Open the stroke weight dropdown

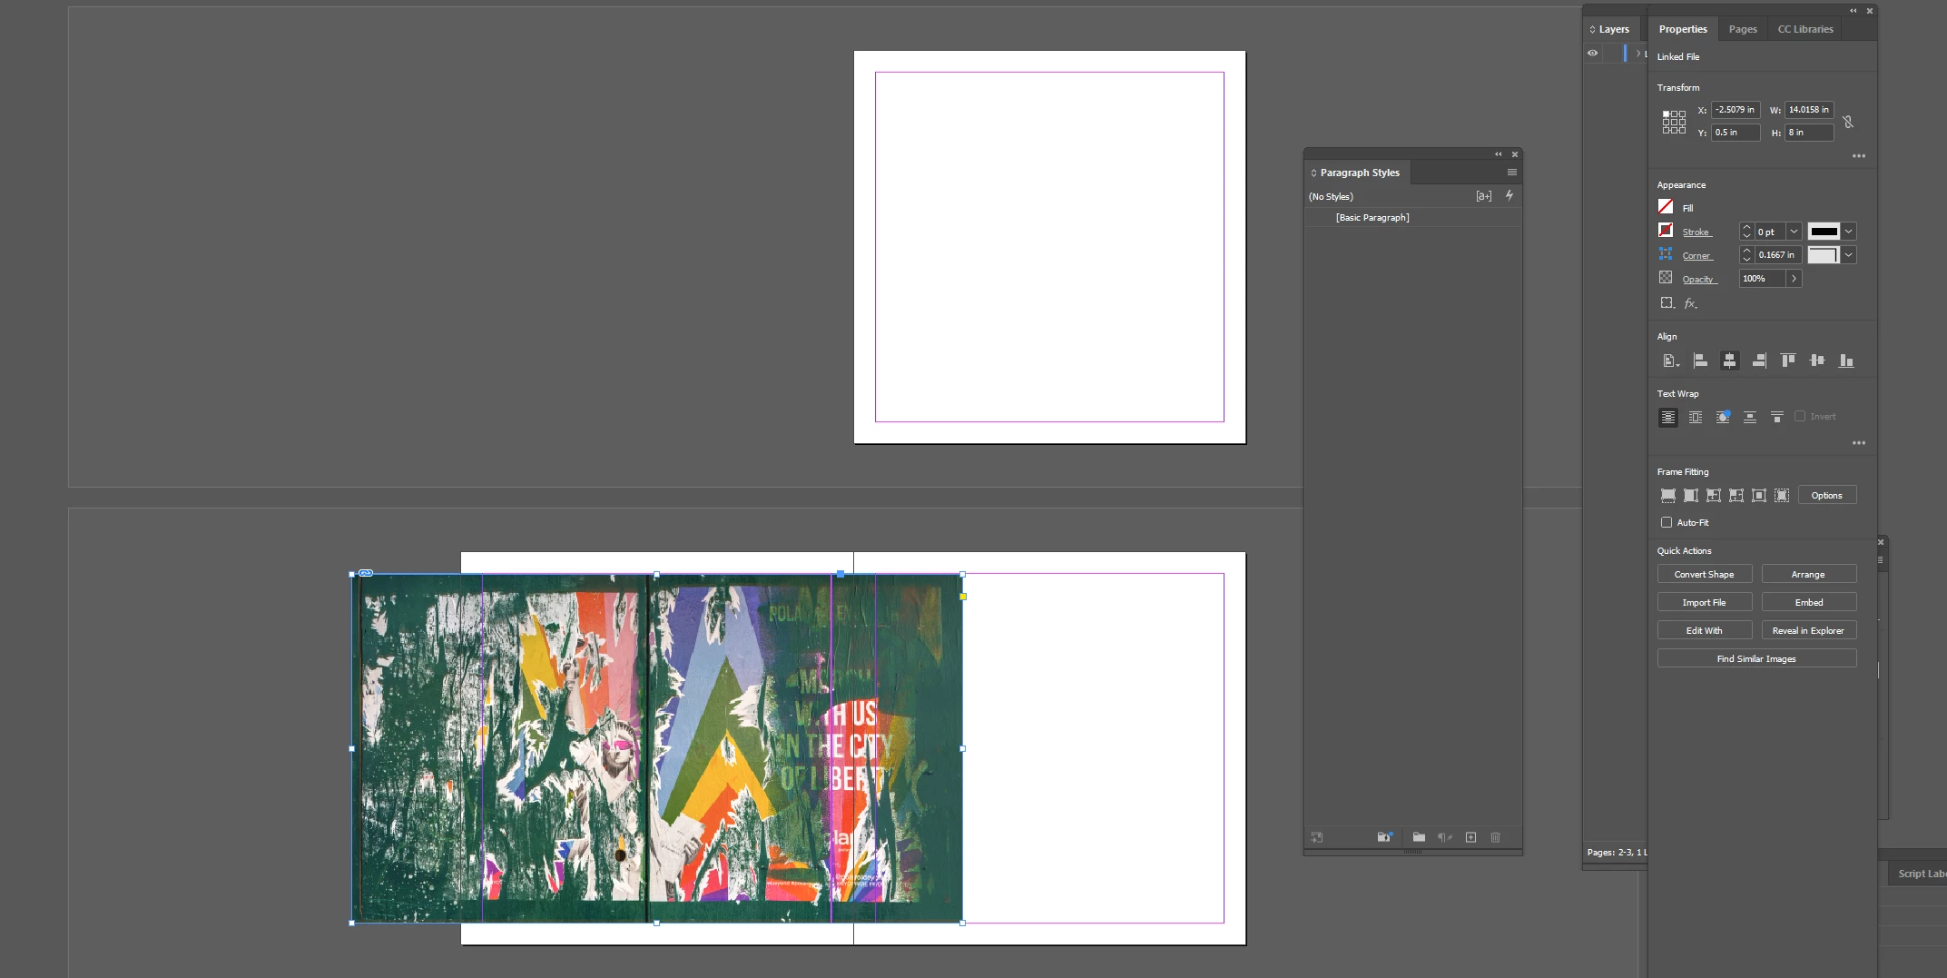[1794, 232]
